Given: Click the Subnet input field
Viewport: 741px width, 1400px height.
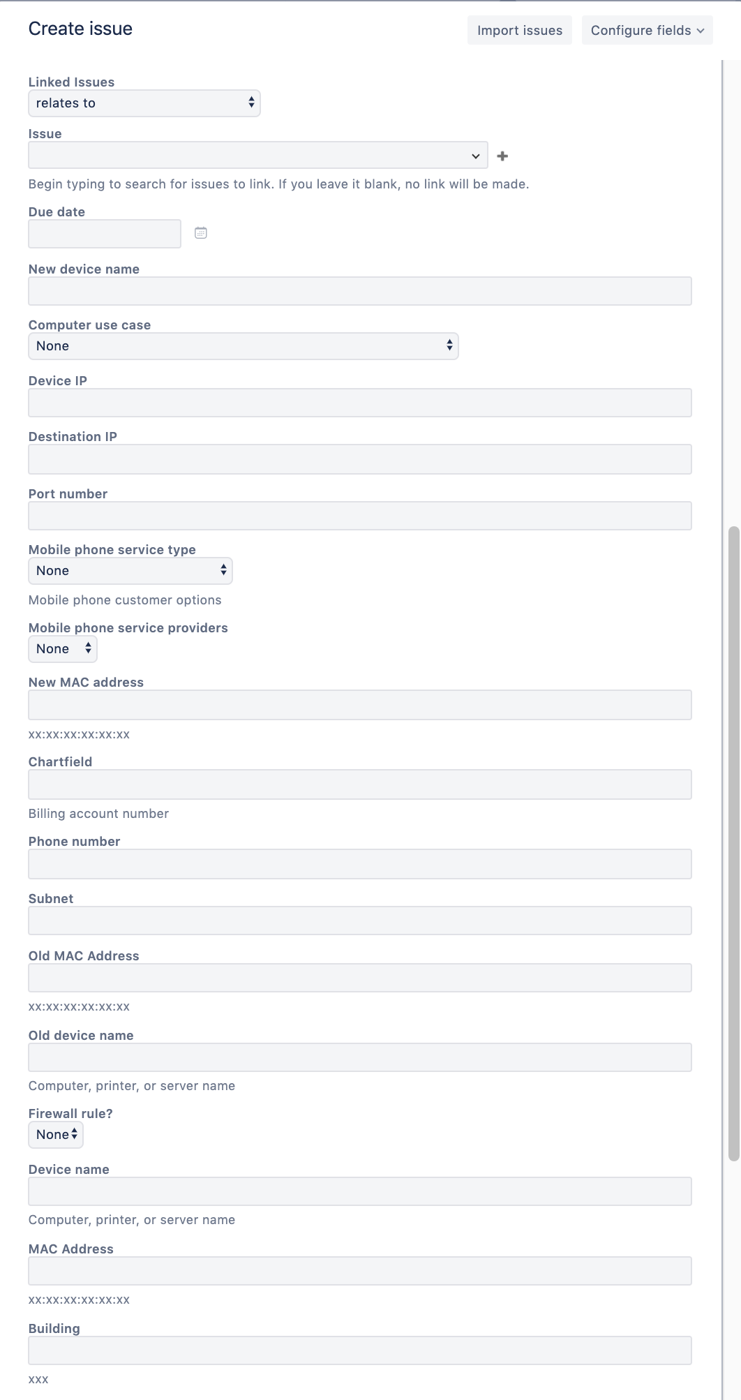Looking at the screenshot, I should (x=360, y=921).
